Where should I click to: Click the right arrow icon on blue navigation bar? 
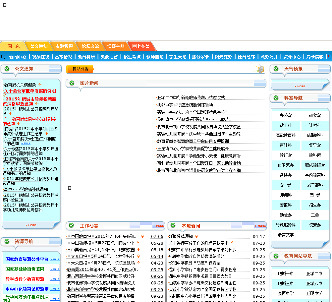329,57
